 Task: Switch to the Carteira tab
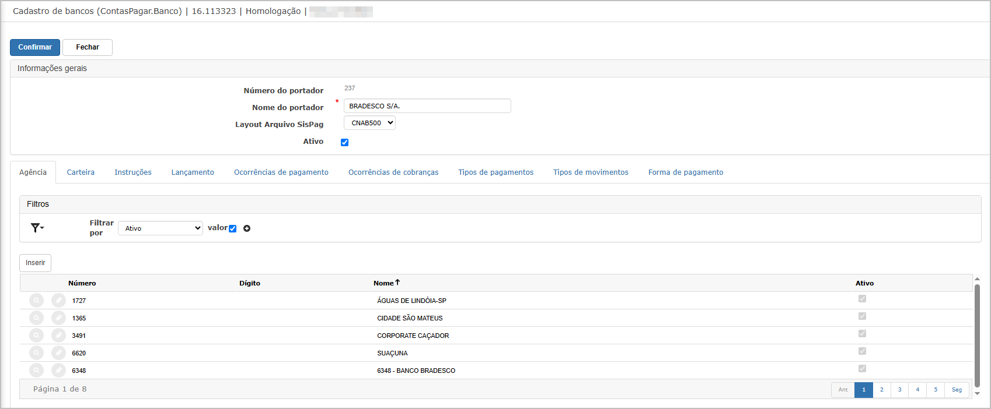coord(81,172)
